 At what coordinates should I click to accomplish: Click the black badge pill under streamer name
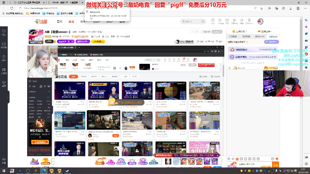[x=50, y=41]
